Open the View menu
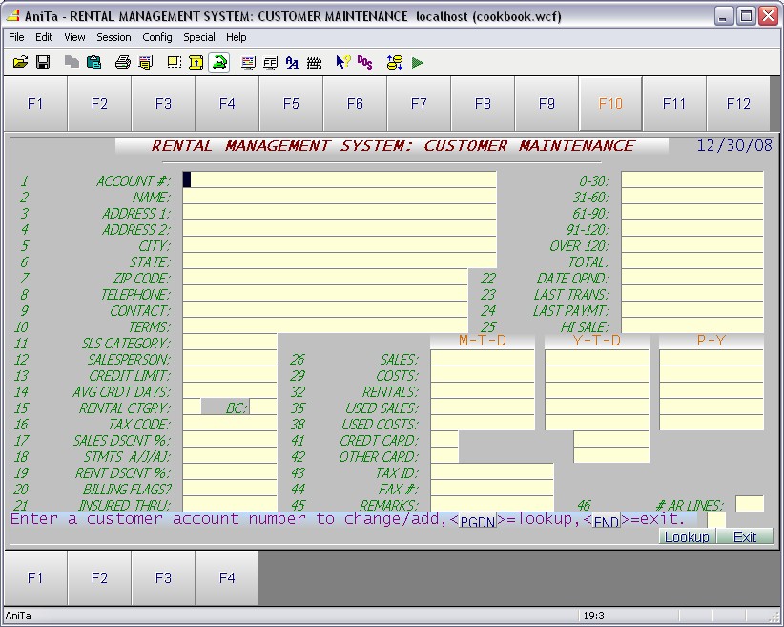 74,37
